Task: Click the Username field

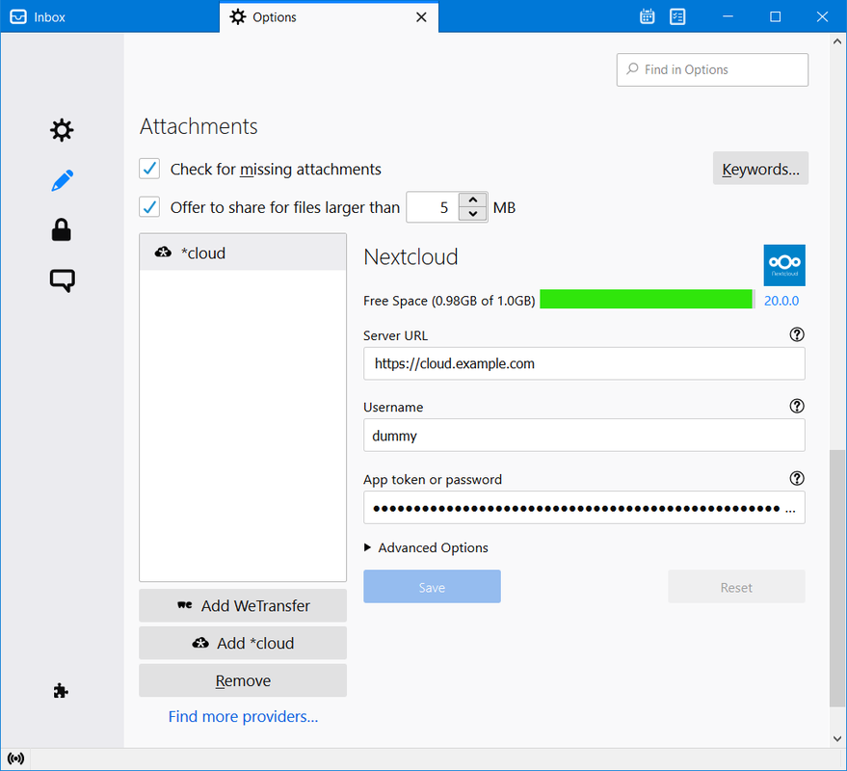Action: pos(584,436)
